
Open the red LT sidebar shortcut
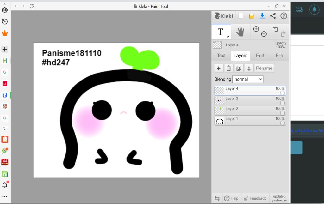point(5,84)
